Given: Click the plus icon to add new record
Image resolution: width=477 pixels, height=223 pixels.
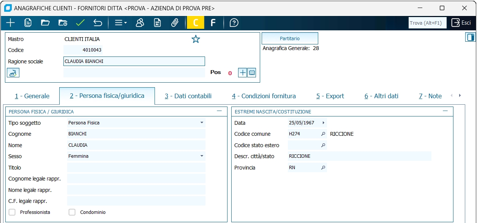Looking at the screenshot, I should (x=10, y=23).
